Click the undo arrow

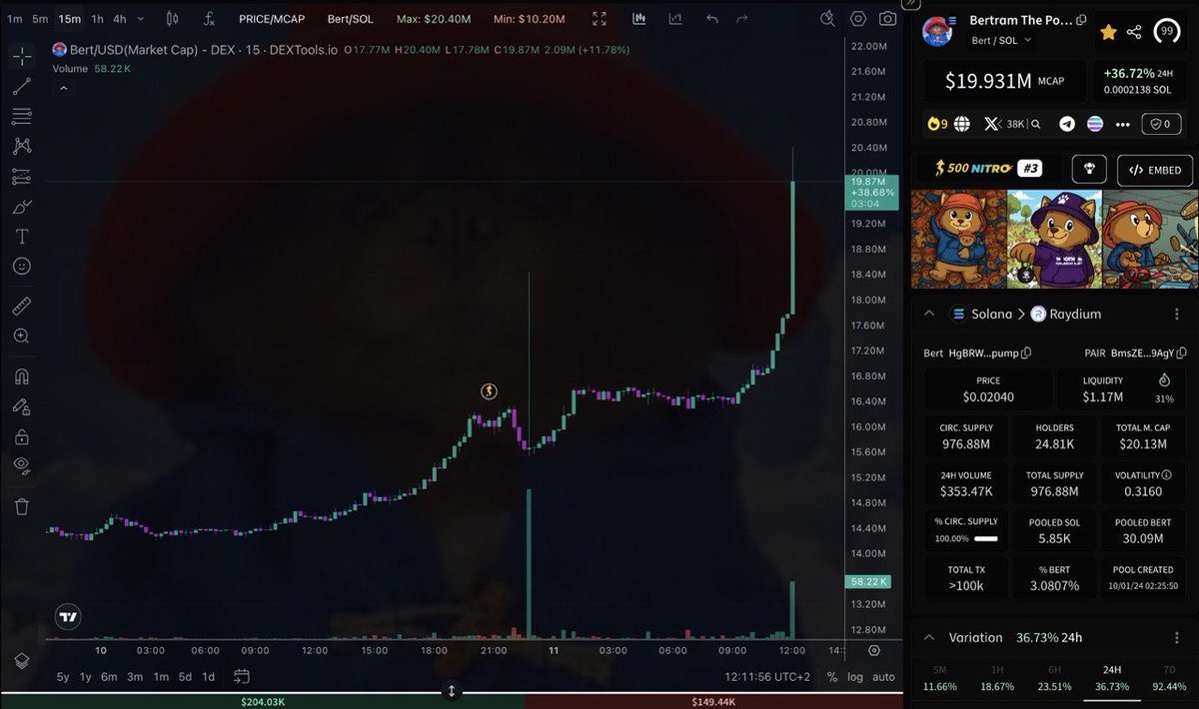coord(712,18)
